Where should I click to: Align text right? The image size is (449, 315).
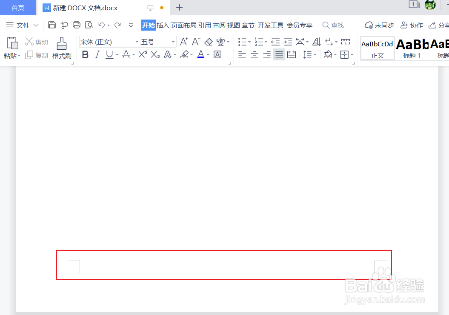[x=267, y=54]
